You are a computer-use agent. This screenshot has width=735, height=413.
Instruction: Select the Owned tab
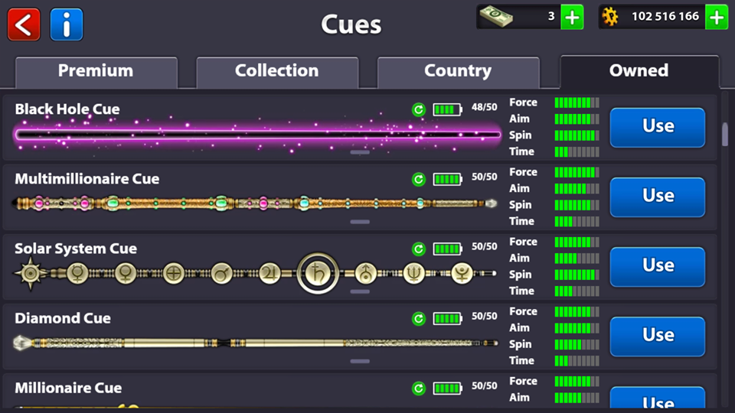(x=639, y=72)
